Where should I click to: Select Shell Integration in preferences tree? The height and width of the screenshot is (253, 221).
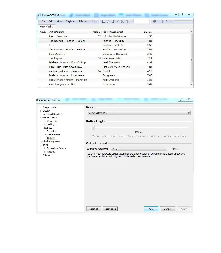51,141
